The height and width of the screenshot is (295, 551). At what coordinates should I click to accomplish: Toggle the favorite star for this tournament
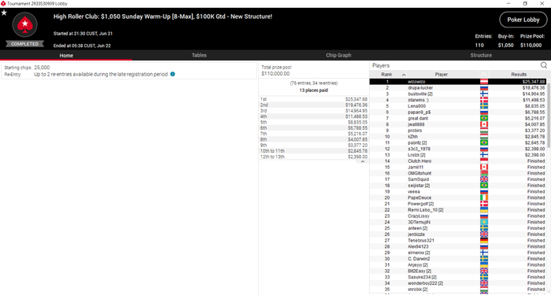[4, 13]
